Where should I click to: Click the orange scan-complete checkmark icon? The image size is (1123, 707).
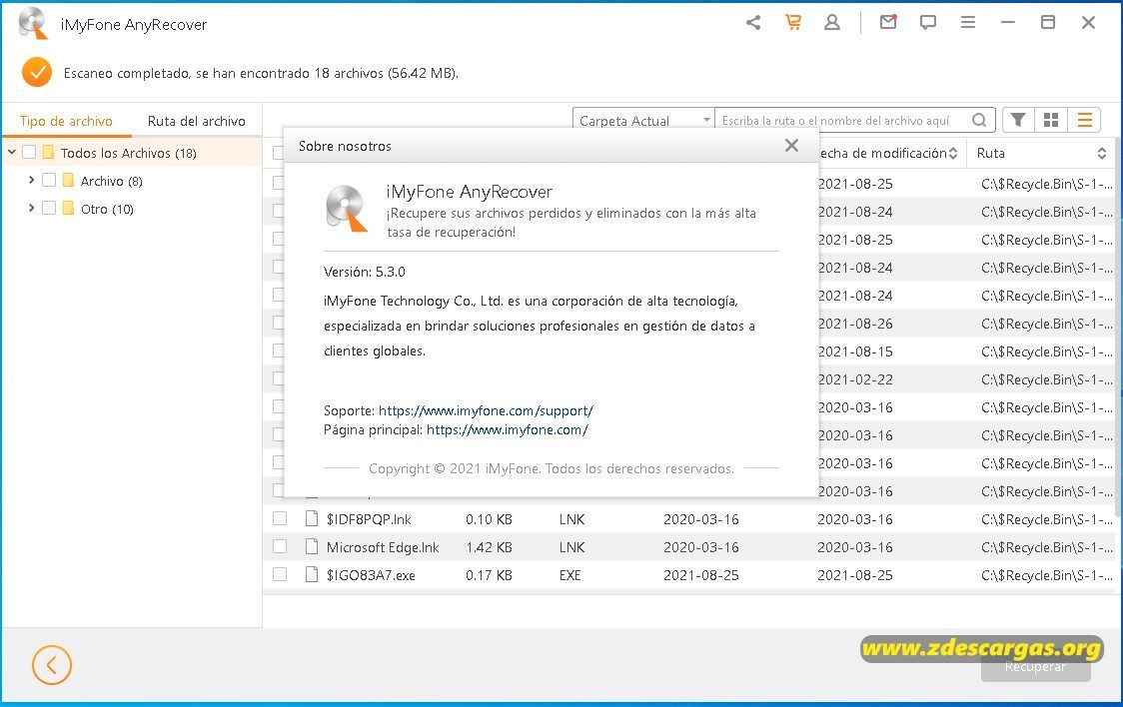click(x=37, y=72)
